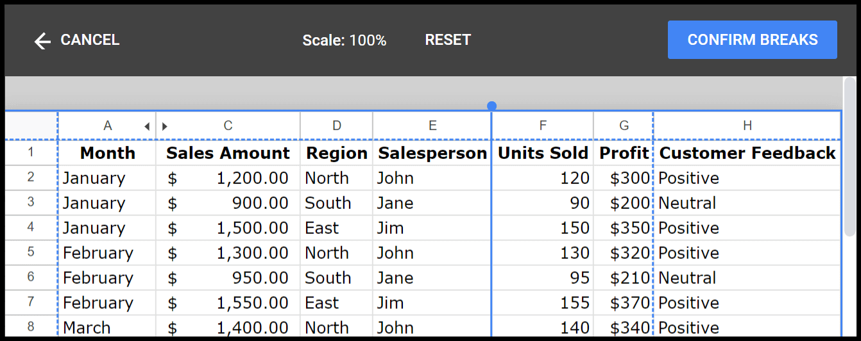Select row 3 header

click(x=31, y=203)
